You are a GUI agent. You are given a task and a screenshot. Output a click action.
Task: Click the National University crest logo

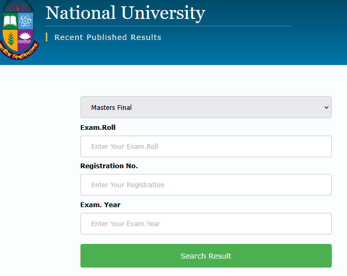click(18, 30)
